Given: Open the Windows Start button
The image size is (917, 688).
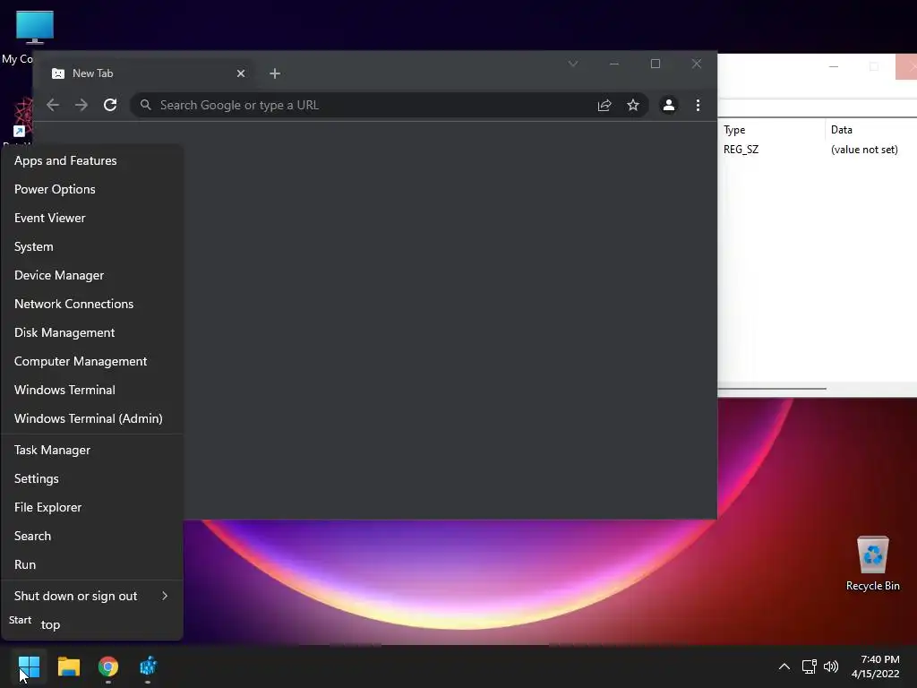Looking at the screenshot, I should 29,666.
